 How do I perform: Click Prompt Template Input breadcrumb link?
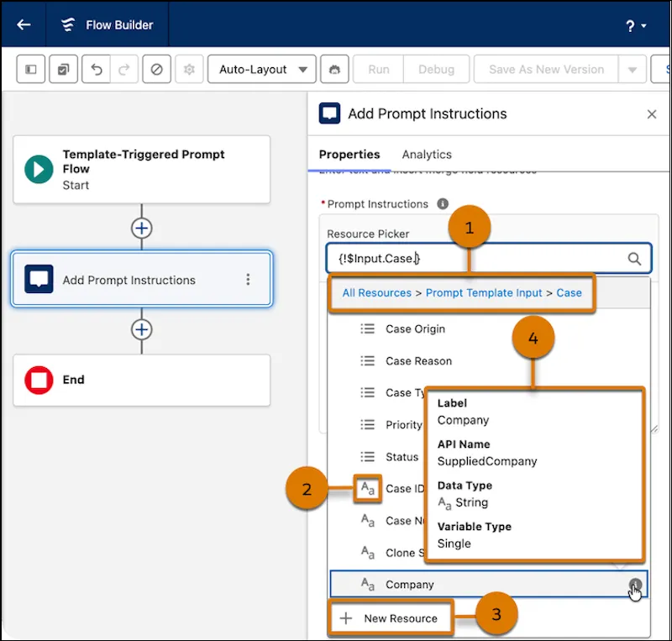tap(484, 293)
